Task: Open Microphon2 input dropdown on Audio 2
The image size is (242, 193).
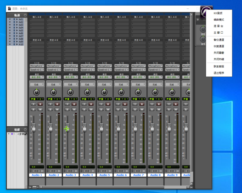Action: coord(54,66)
